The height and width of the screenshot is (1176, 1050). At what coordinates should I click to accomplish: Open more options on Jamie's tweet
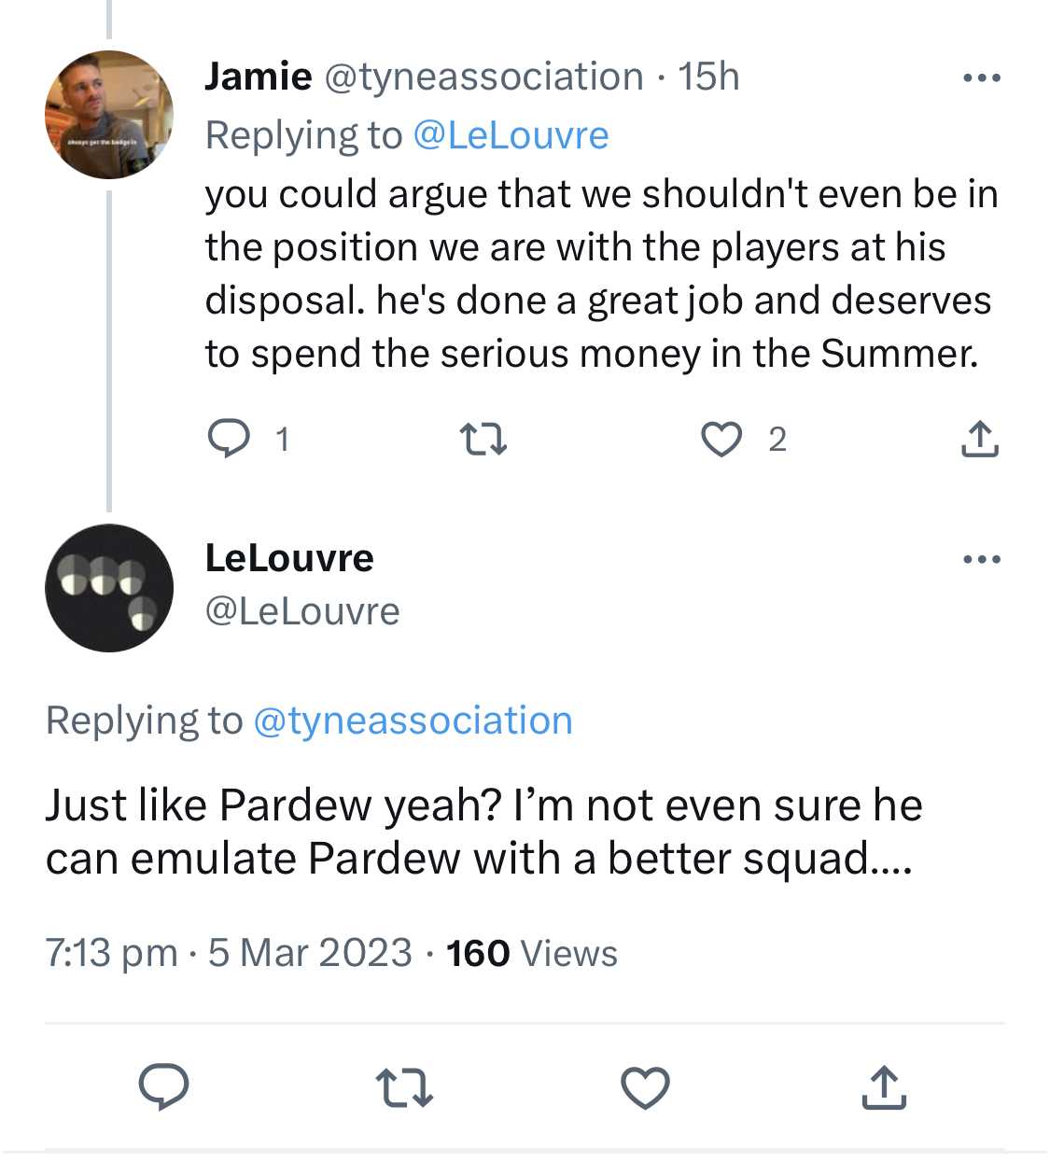pyautogui.click(x=982, y=77)
